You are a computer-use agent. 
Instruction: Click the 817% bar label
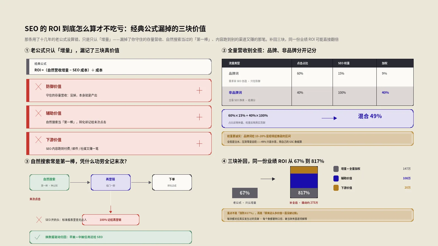(304, 193)
